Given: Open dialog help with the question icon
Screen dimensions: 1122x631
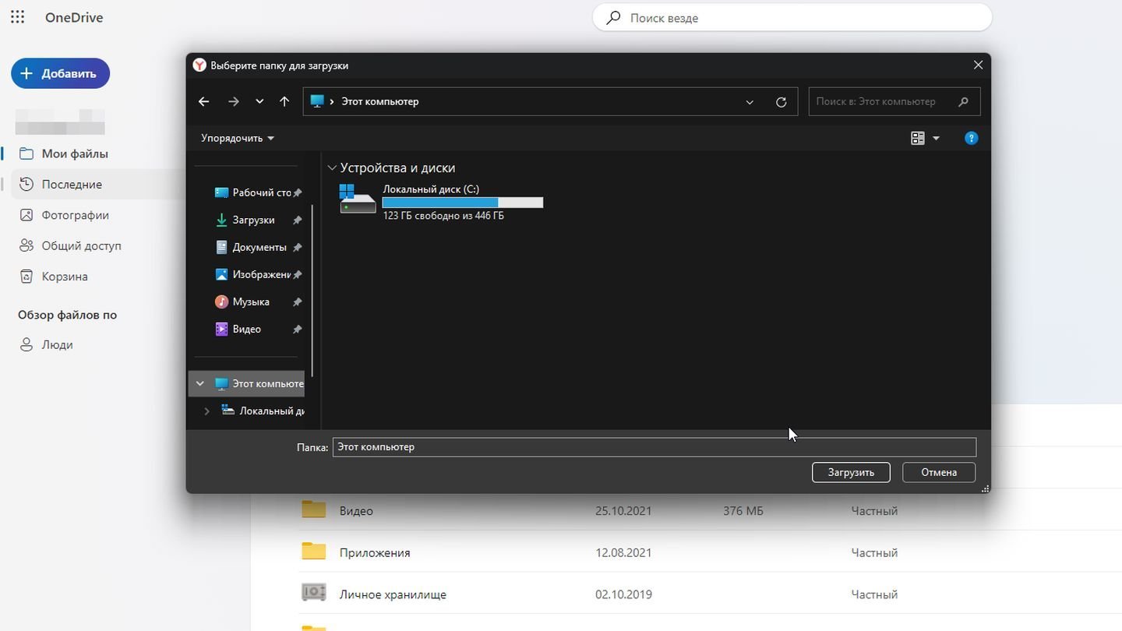Looking at the screenshot, I should pos(971,138).
